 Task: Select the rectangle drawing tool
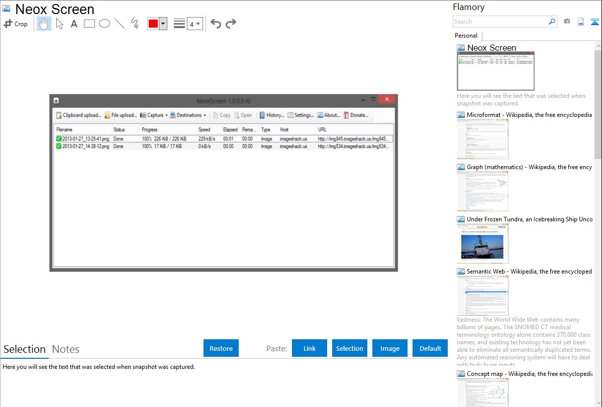(89, 24)
